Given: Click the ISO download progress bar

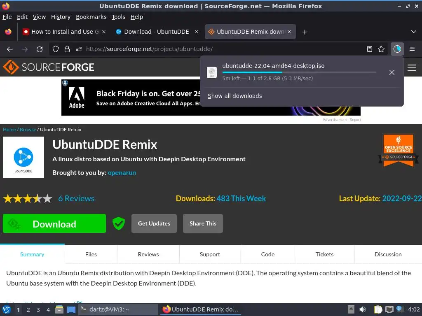Looking at the screenshot, I should (299, 72).
